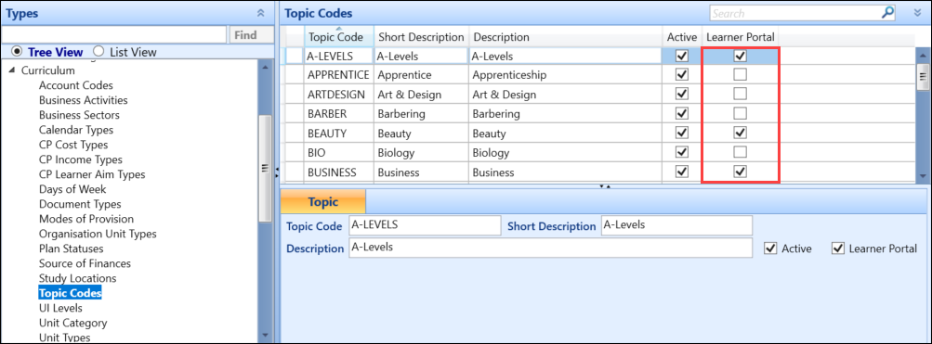932x344 pixels.
Task: Open the Topic tab
Action: (322, 201)
